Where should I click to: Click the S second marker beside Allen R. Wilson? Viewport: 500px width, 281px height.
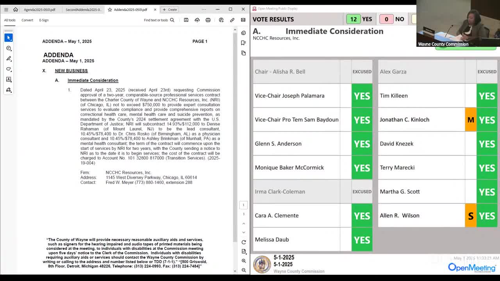(471, 215)
